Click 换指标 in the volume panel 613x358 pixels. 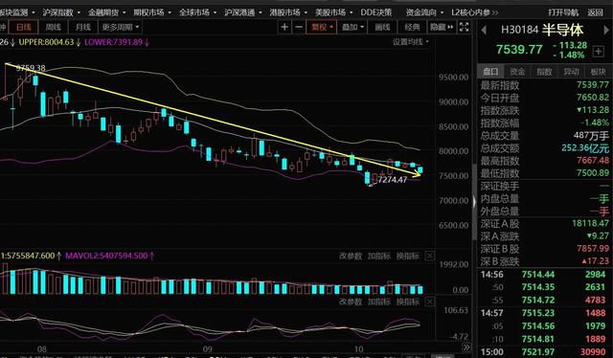[408, 256]
